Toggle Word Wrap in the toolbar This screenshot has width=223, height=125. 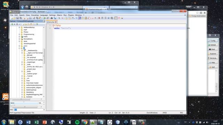(x=73, y=18)
